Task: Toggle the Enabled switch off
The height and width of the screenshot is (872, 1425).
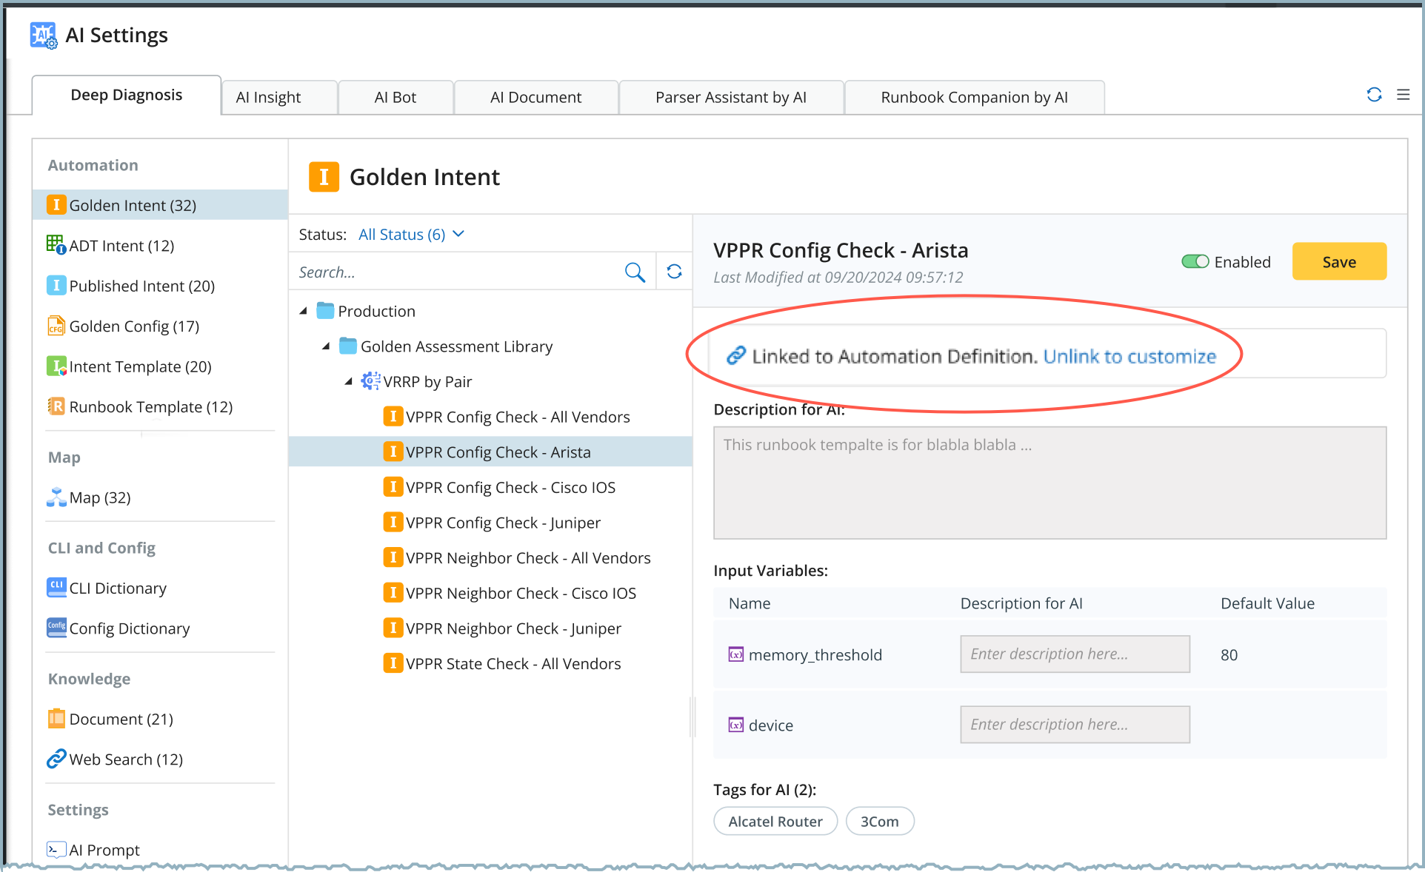Action: [1195, 262]
